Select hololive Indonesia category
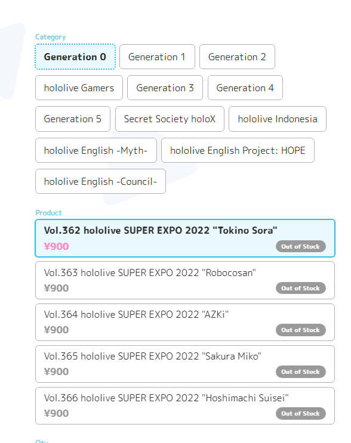351x443 pixels. coord(278,119)
